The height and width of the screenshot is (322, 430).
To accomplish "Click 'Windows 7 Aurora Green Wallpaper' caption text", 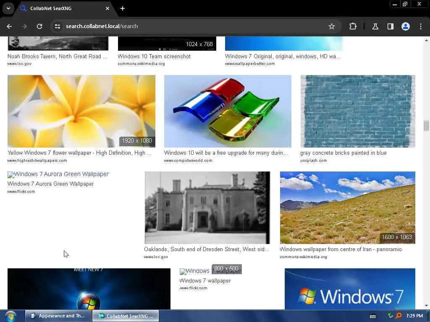I will [51, 184].
